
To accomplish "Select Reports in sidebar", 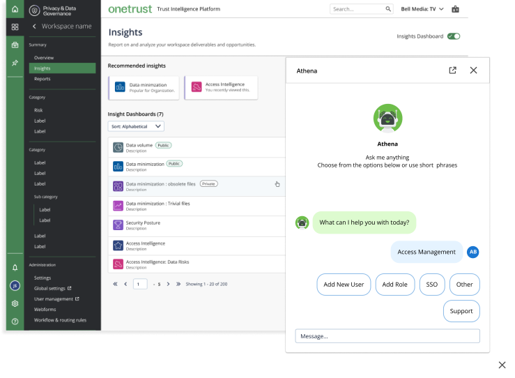I will click(x=43, y=79).
